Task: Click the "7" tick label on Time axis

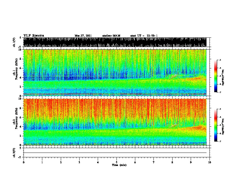Action: coord(153,162)
